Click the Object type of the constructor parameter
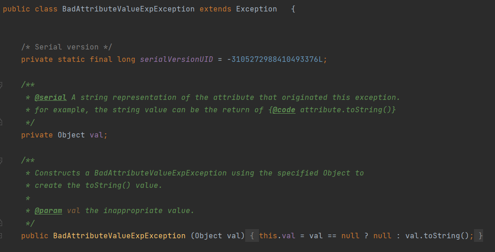The image size is (495, 252). (209, 236)
